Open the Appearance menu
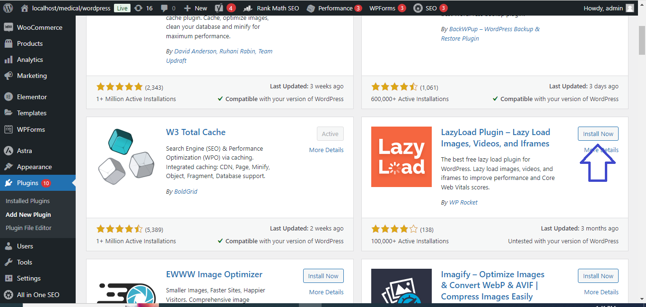Screen dimensions: 646x307 (34, 167)
